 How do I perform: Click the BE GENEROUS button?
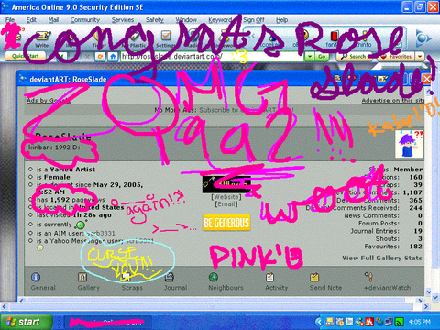226,223
